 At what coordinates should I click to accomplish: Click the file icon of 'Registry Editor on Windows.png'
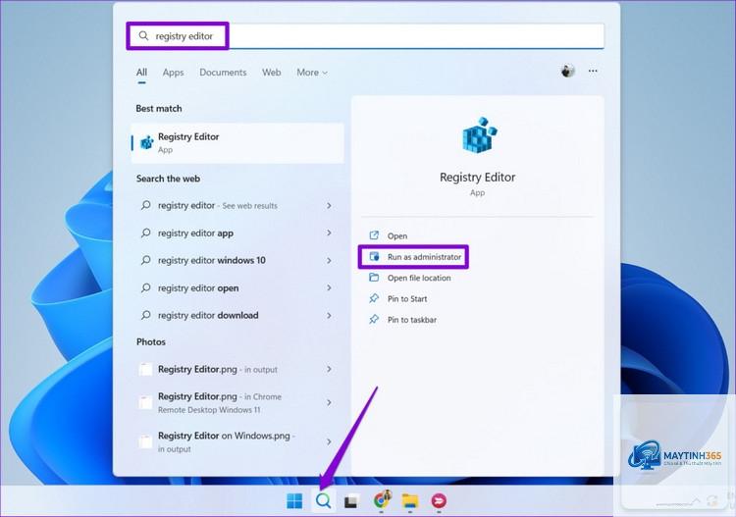145,441
